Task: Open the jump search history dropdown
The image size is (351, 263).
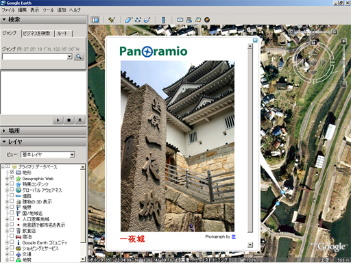Action: (69, 57)
